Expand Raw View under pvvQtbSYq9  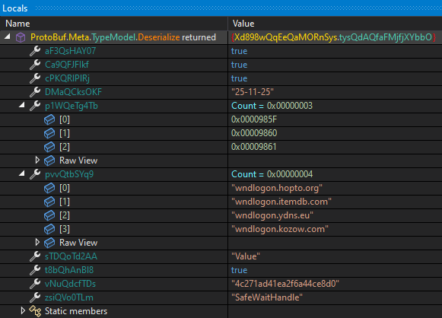pyautogui.click(x=37, y=242)
